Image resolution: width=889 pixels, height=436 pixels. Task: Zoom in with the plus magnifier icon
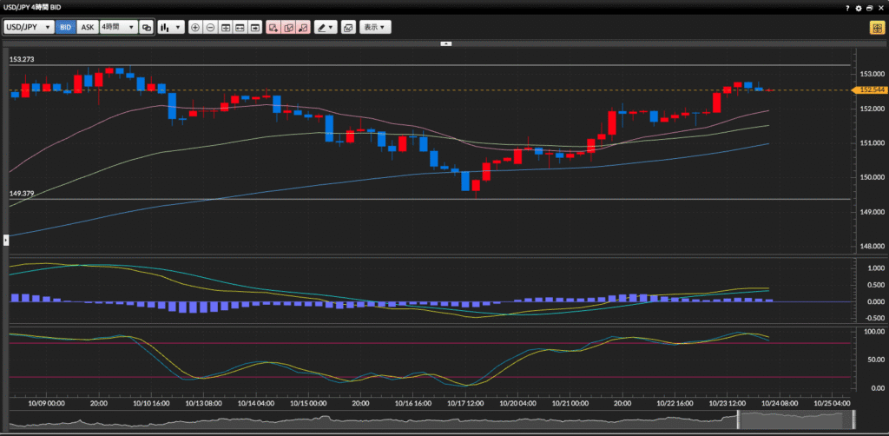(195, 27)
